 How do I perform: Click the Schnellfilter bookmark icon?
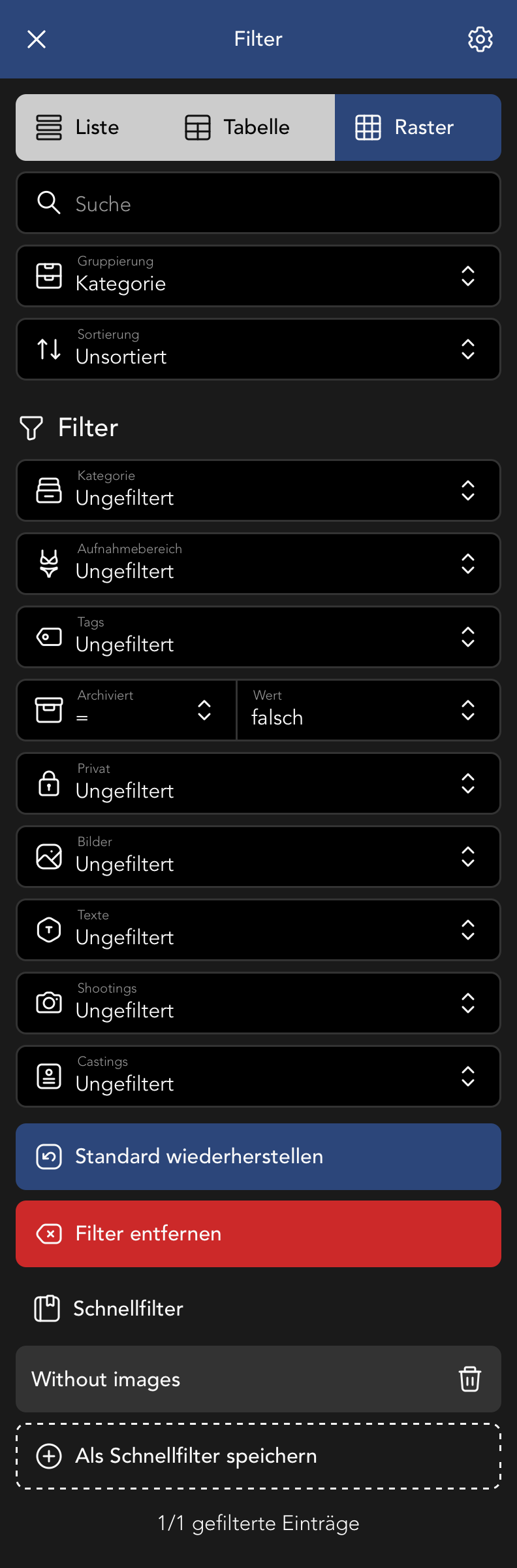[x=47, y=1308]
